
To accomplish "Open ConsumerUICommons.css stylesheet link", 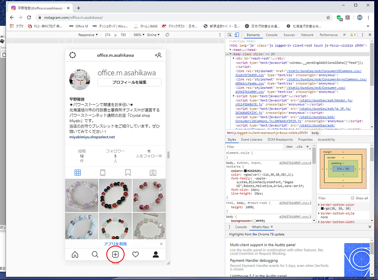I will click(324, 71).
